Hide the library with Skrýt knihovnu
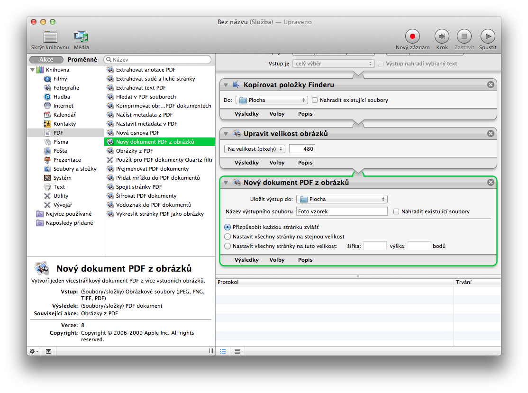Image resolution: width=528 pixels, height=393 pixels. point(50,37)
